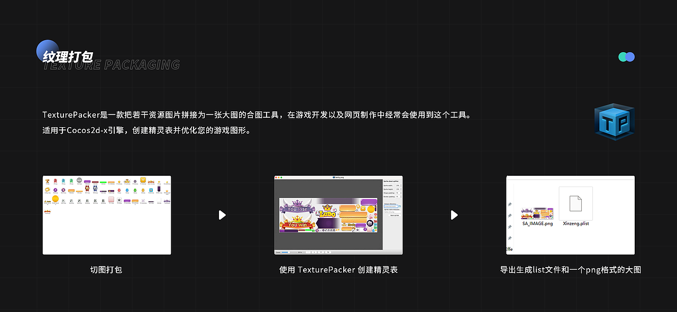This screenshot has width=677, height=312.
Task: Click the TexturePacker blue cube logo
Action: coord(614,122)
